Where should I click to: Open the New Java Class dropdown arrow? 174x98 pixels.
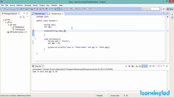click(43, 9)
